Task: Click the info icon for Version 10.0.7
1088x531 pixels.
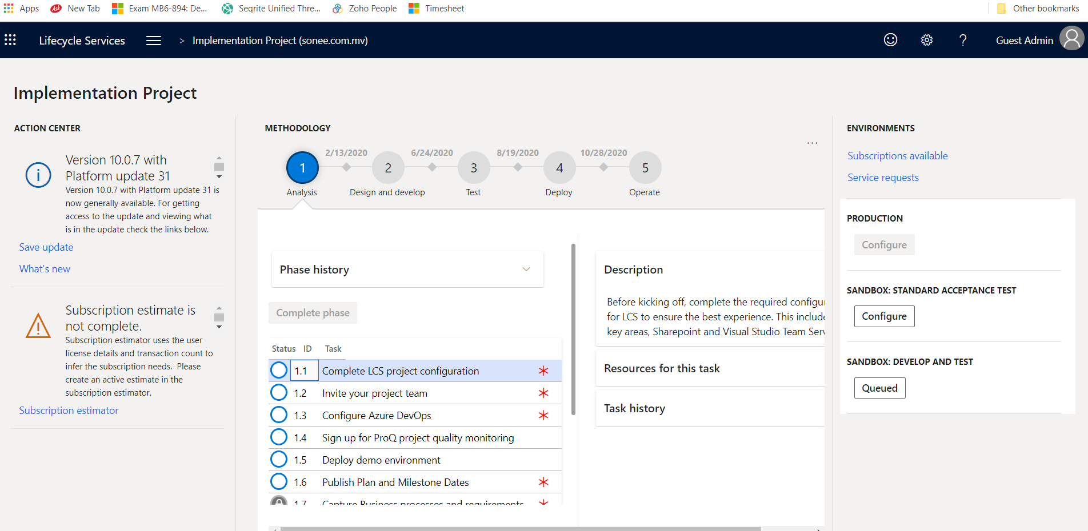Action: click(38, 175)
